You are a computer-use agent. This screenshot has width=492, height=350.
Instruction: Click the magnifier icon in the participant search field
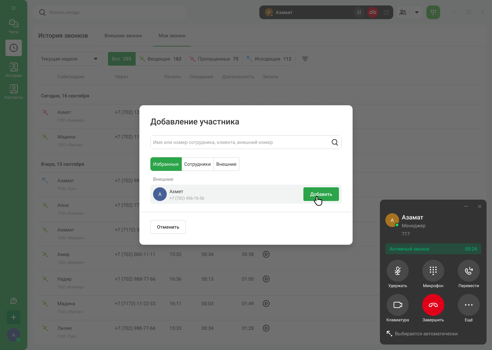coord(335,143)
